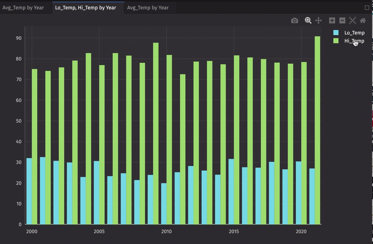
Task: Click the tallest green bar at far right
Action: click(x=317, y=128)
